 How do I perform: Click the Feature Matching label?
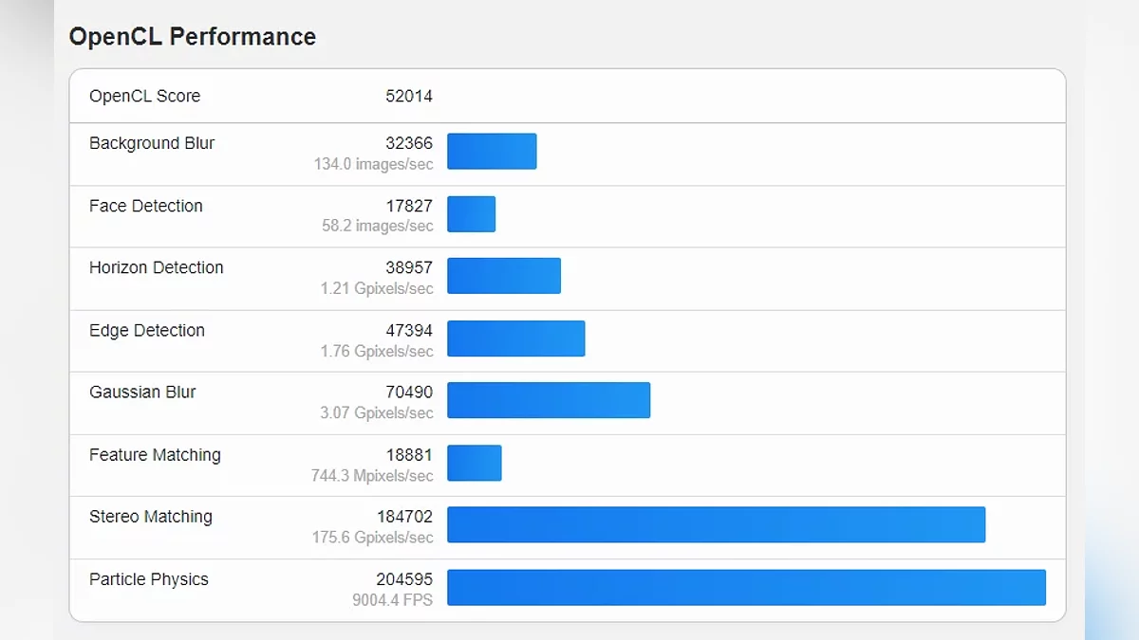click(x=155, y=455)
